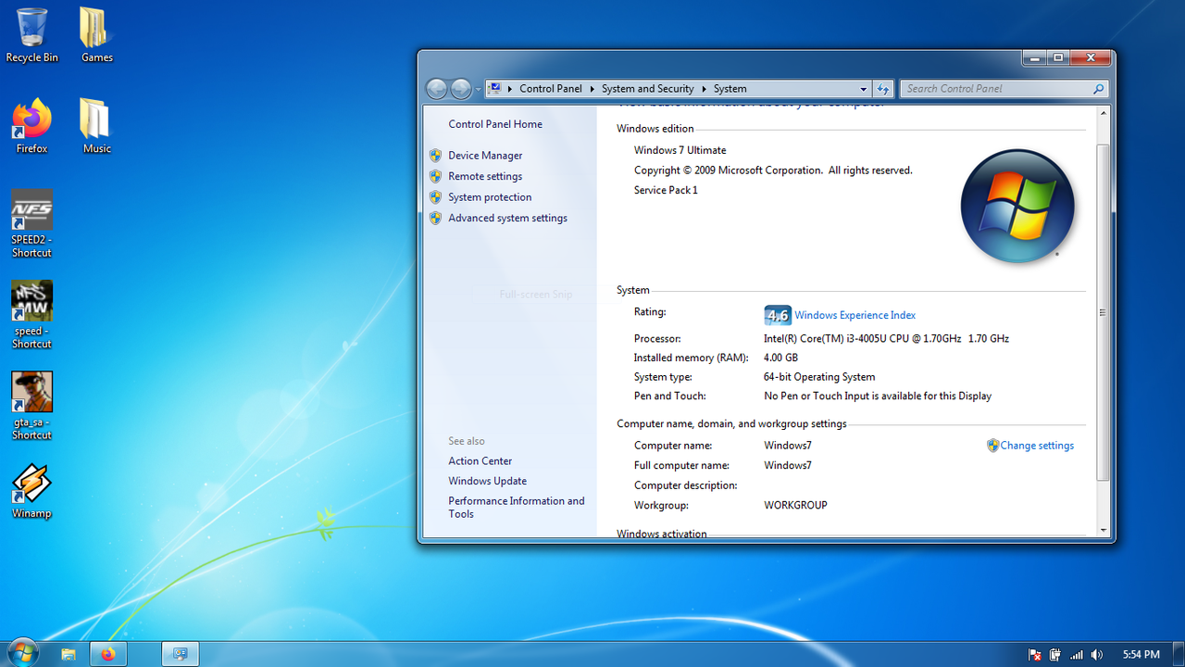Open Remote settings link

click(485, 176)
